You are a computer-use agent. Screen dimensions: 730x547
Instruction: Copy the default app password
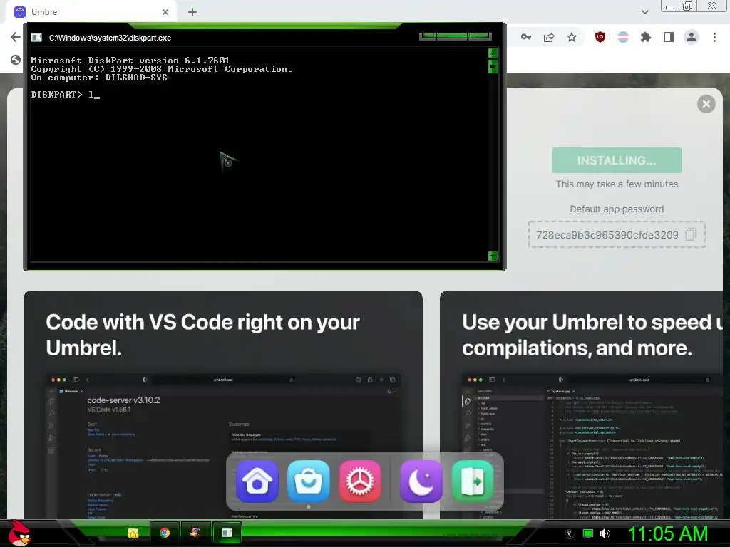coord(690,234)
